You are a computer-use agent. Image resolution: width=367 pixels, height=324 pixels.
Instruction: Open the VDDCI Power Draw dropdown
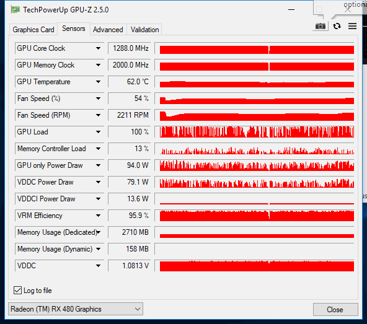98,199
